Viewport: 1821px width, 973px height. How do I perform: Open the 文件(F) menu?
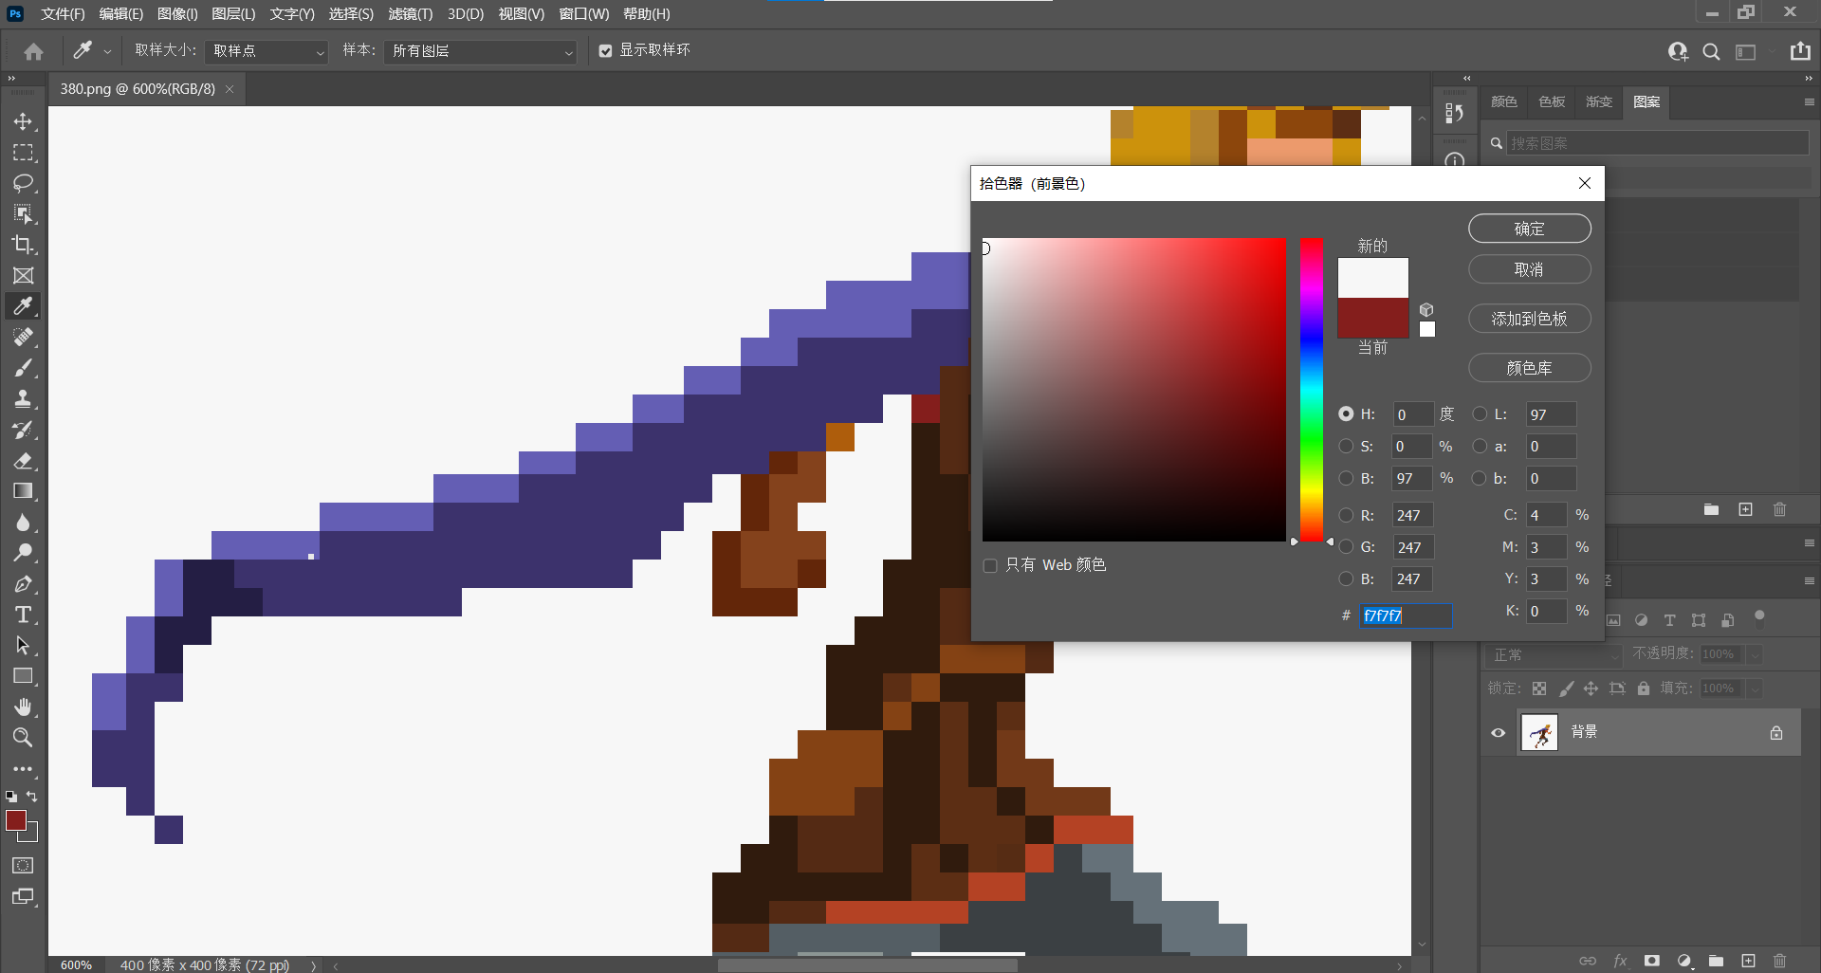(x=63, y=14)
